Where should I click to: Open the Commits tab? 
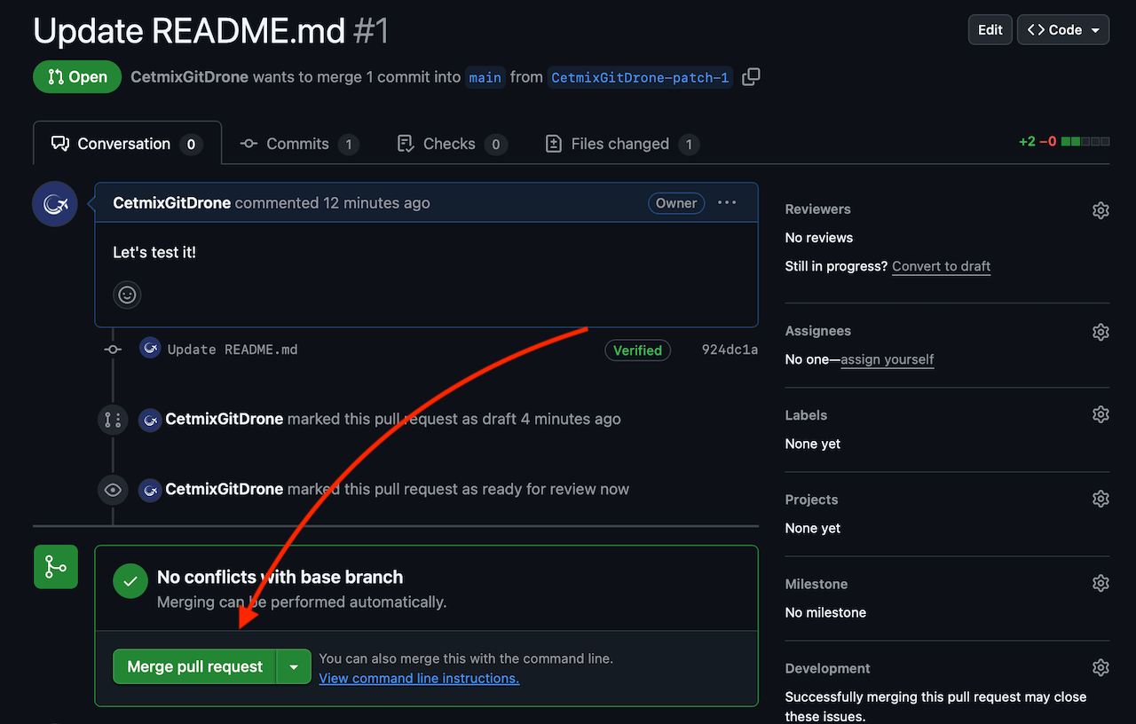[297, 143]
